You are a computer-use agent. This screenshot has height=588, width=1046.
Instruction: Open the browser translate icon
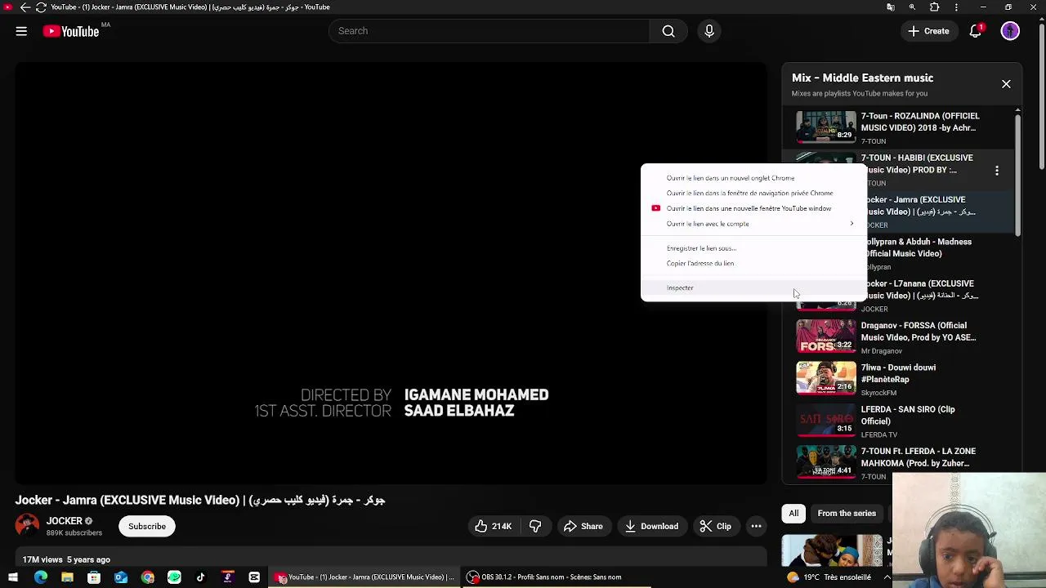point(891,7)
